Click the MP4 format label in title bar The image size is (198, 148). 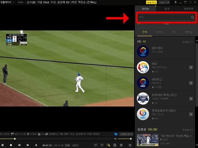pos(20,2)
